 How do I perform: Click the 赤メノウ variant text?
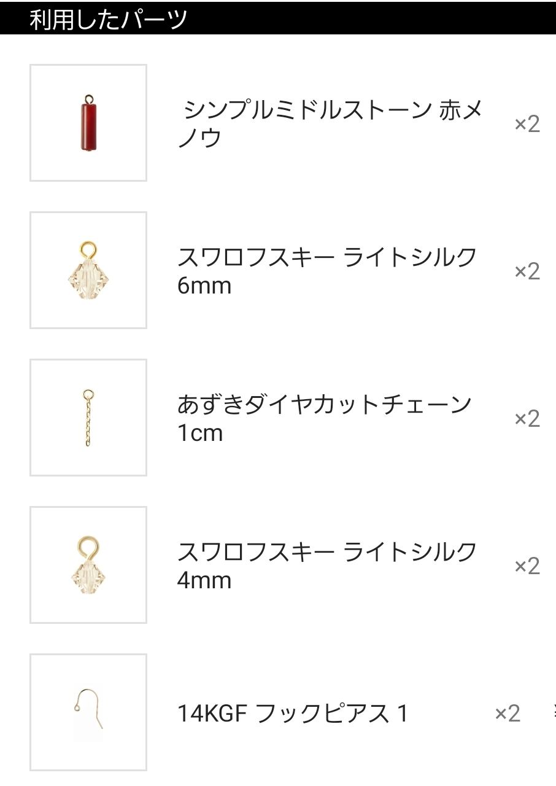coord(460,111)
